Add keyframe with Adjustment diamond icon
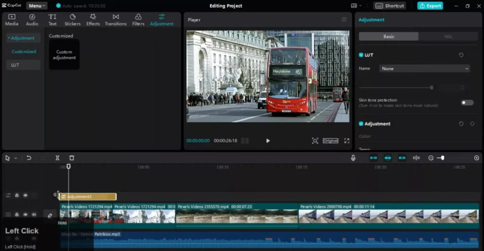 tap(472, 124)
